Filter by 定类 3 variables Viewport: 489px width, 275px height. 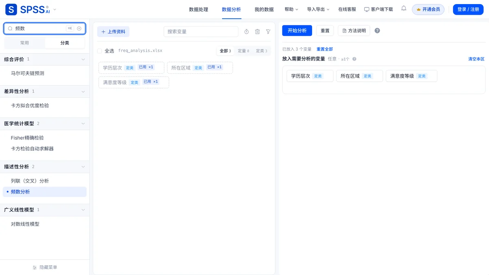262,51
